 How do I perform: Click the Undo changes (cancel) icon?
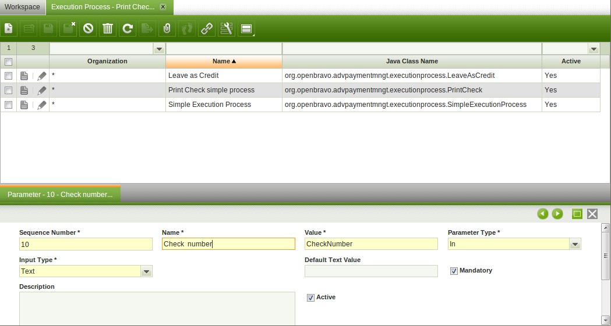[x=88, y=28]
